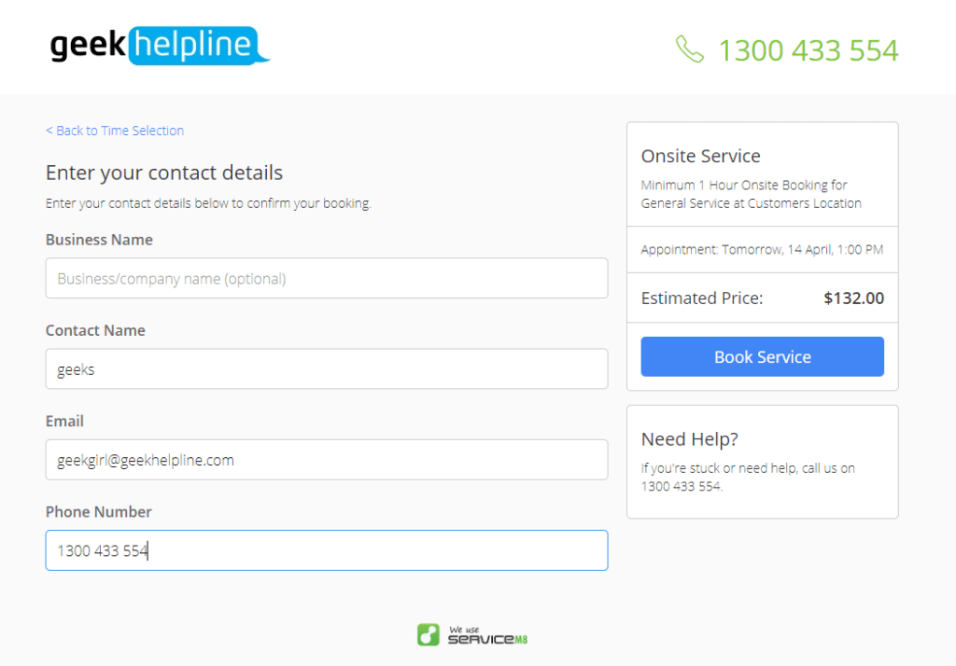Focus the Business Name input field
Viewport: 956px width, 666px height.
pos(327,279)
